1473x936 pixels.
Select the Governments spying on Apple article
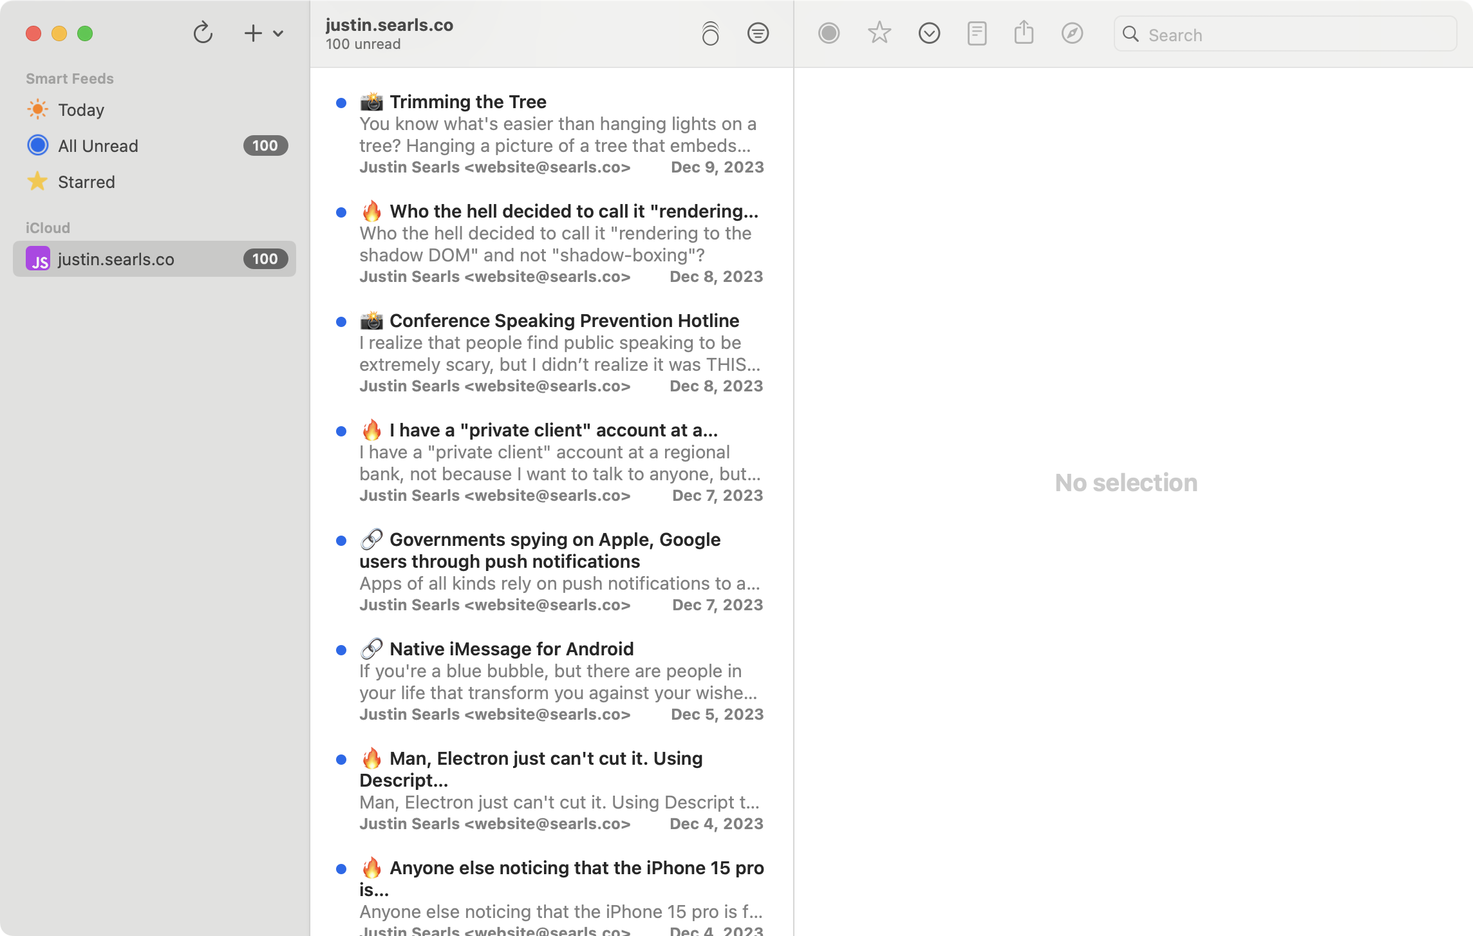[554, 550]
